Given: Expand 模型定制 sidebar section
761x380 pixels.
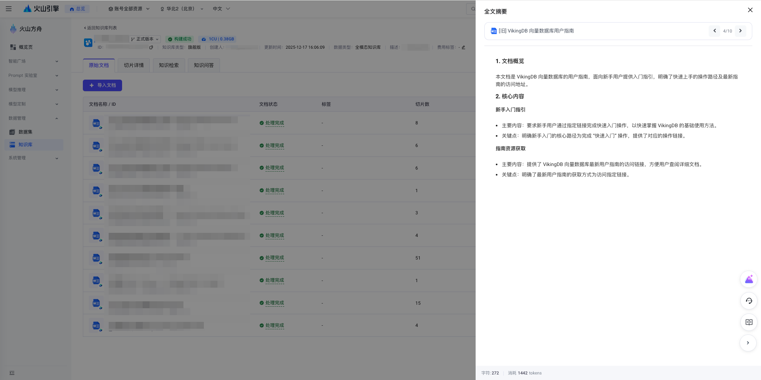Looking at the screenshot, I should pos(34,104).
